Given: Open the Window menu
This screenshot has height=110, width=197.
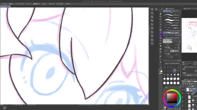Looking at the screenshot, I should [60, 4].
